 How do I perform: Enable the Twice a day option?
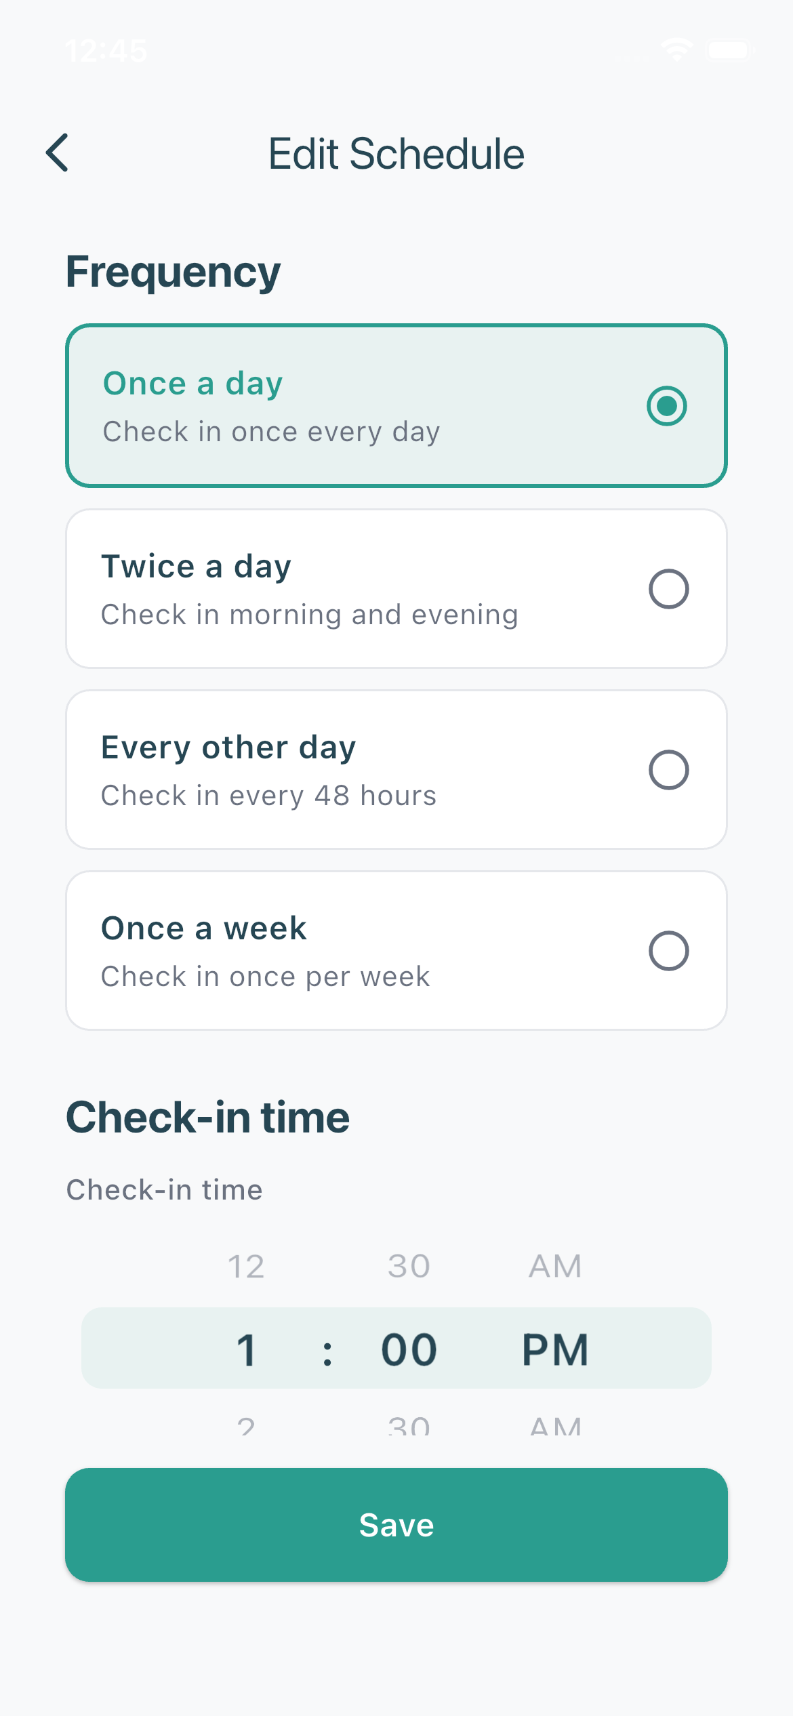pyautogui.click(x=668, y=589)
